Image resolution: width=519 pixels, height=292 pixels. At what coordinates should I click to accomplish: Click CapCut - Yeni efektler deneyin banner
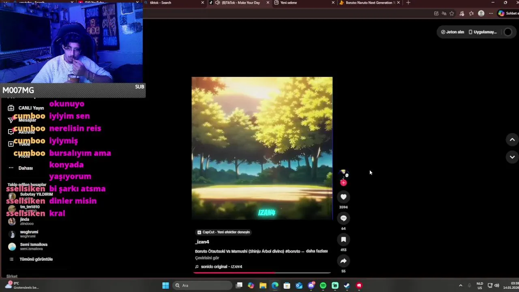pos(223,232)
